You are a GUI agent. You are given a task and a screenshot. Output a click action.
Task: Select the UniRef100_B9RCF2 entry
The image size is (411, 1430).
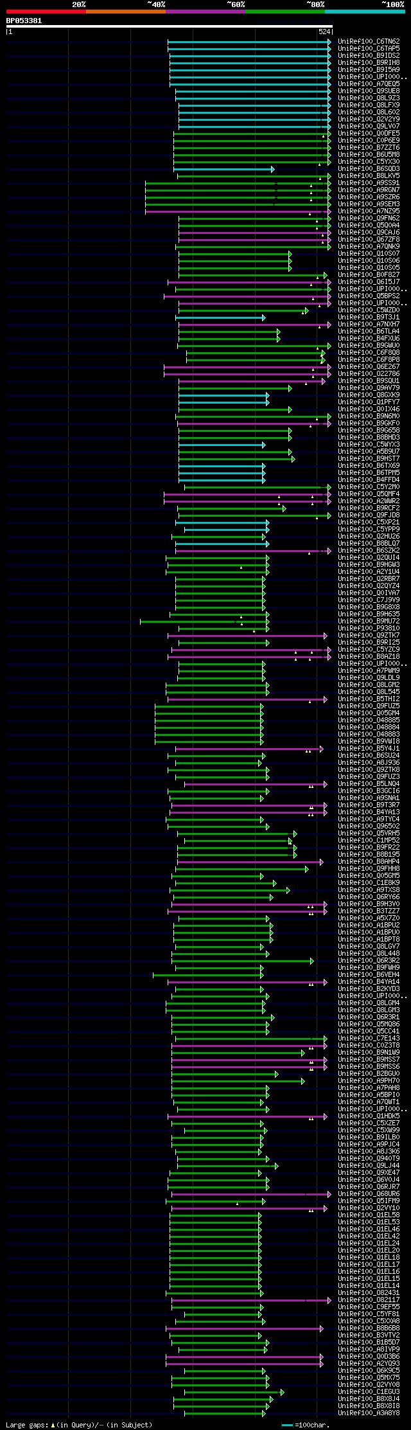(x=369, y=508)
